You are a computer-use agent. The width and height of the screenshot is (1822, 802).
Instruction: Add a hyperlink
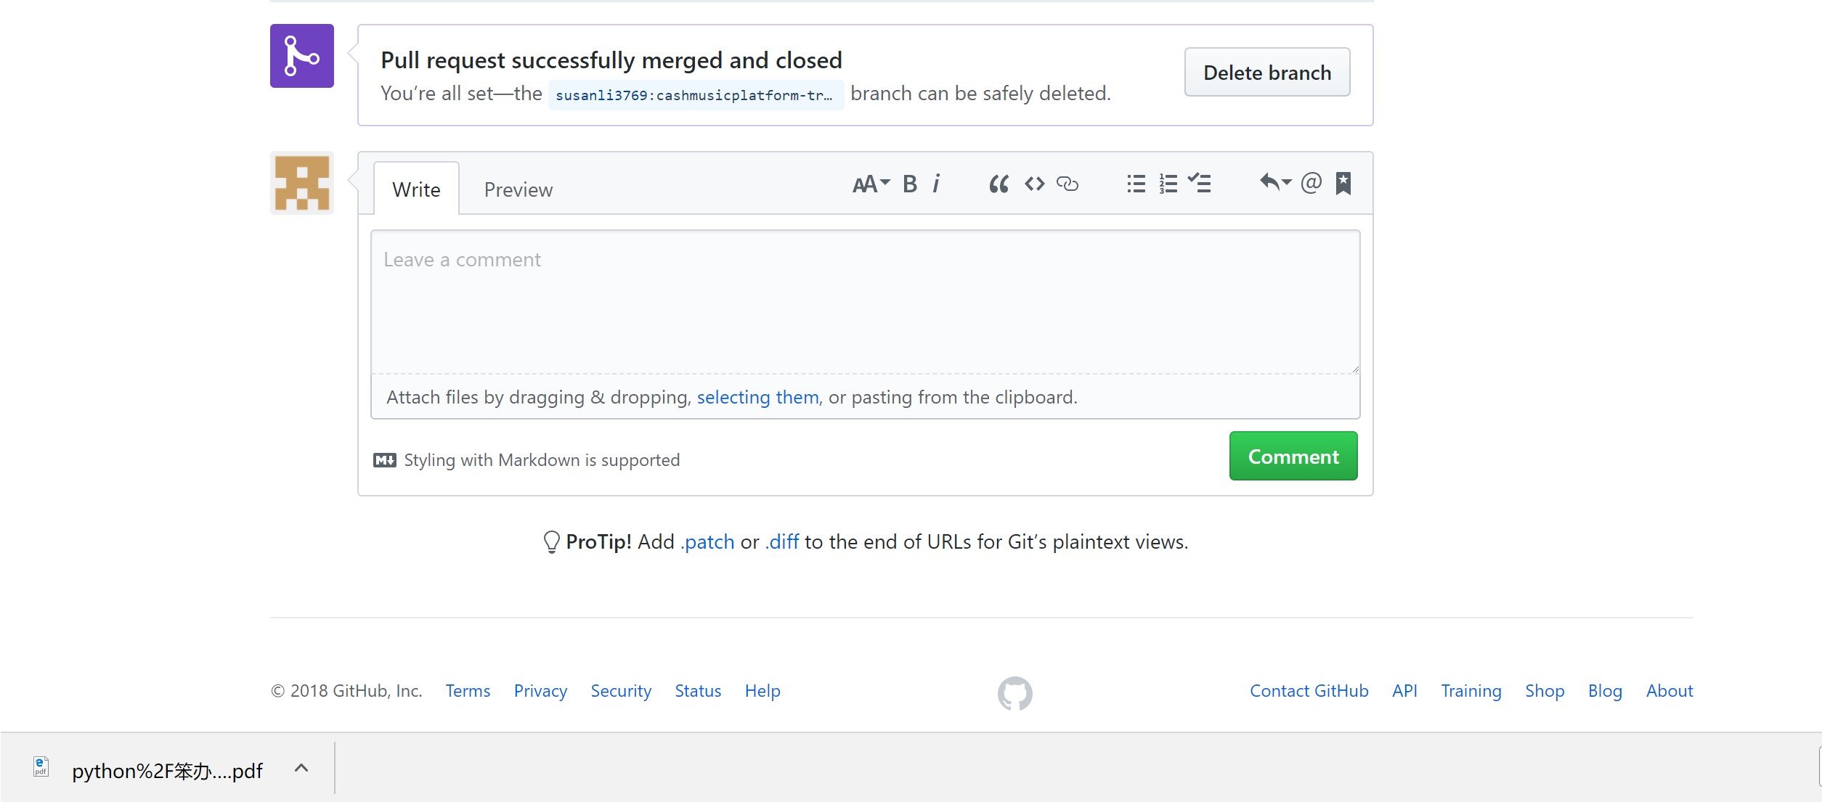pos(1067,184)
